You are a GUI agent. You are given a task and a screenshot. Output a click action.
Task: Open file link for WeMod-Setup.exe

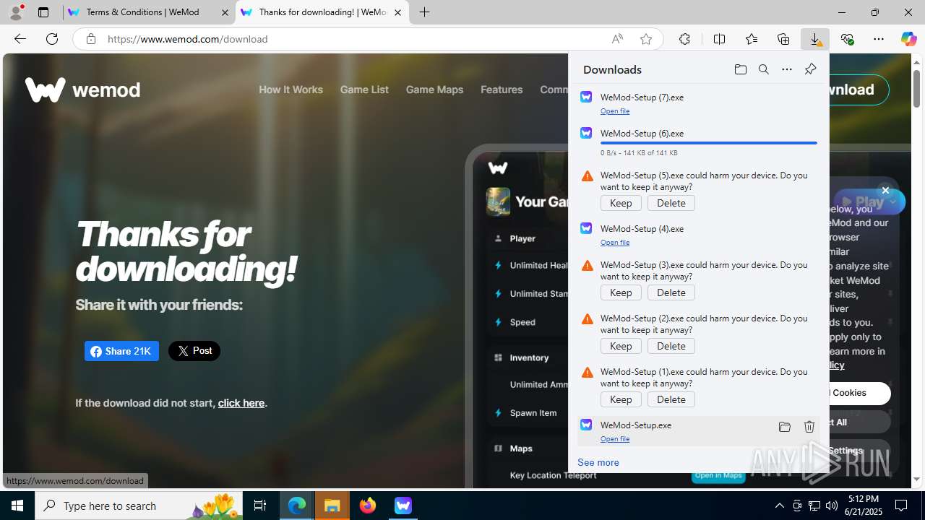point(615,439)
